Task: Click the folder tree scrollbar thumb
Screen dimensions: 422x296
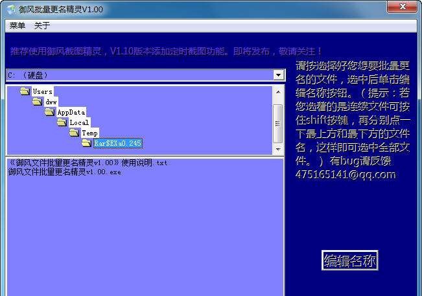Action: tap(278, 124)
